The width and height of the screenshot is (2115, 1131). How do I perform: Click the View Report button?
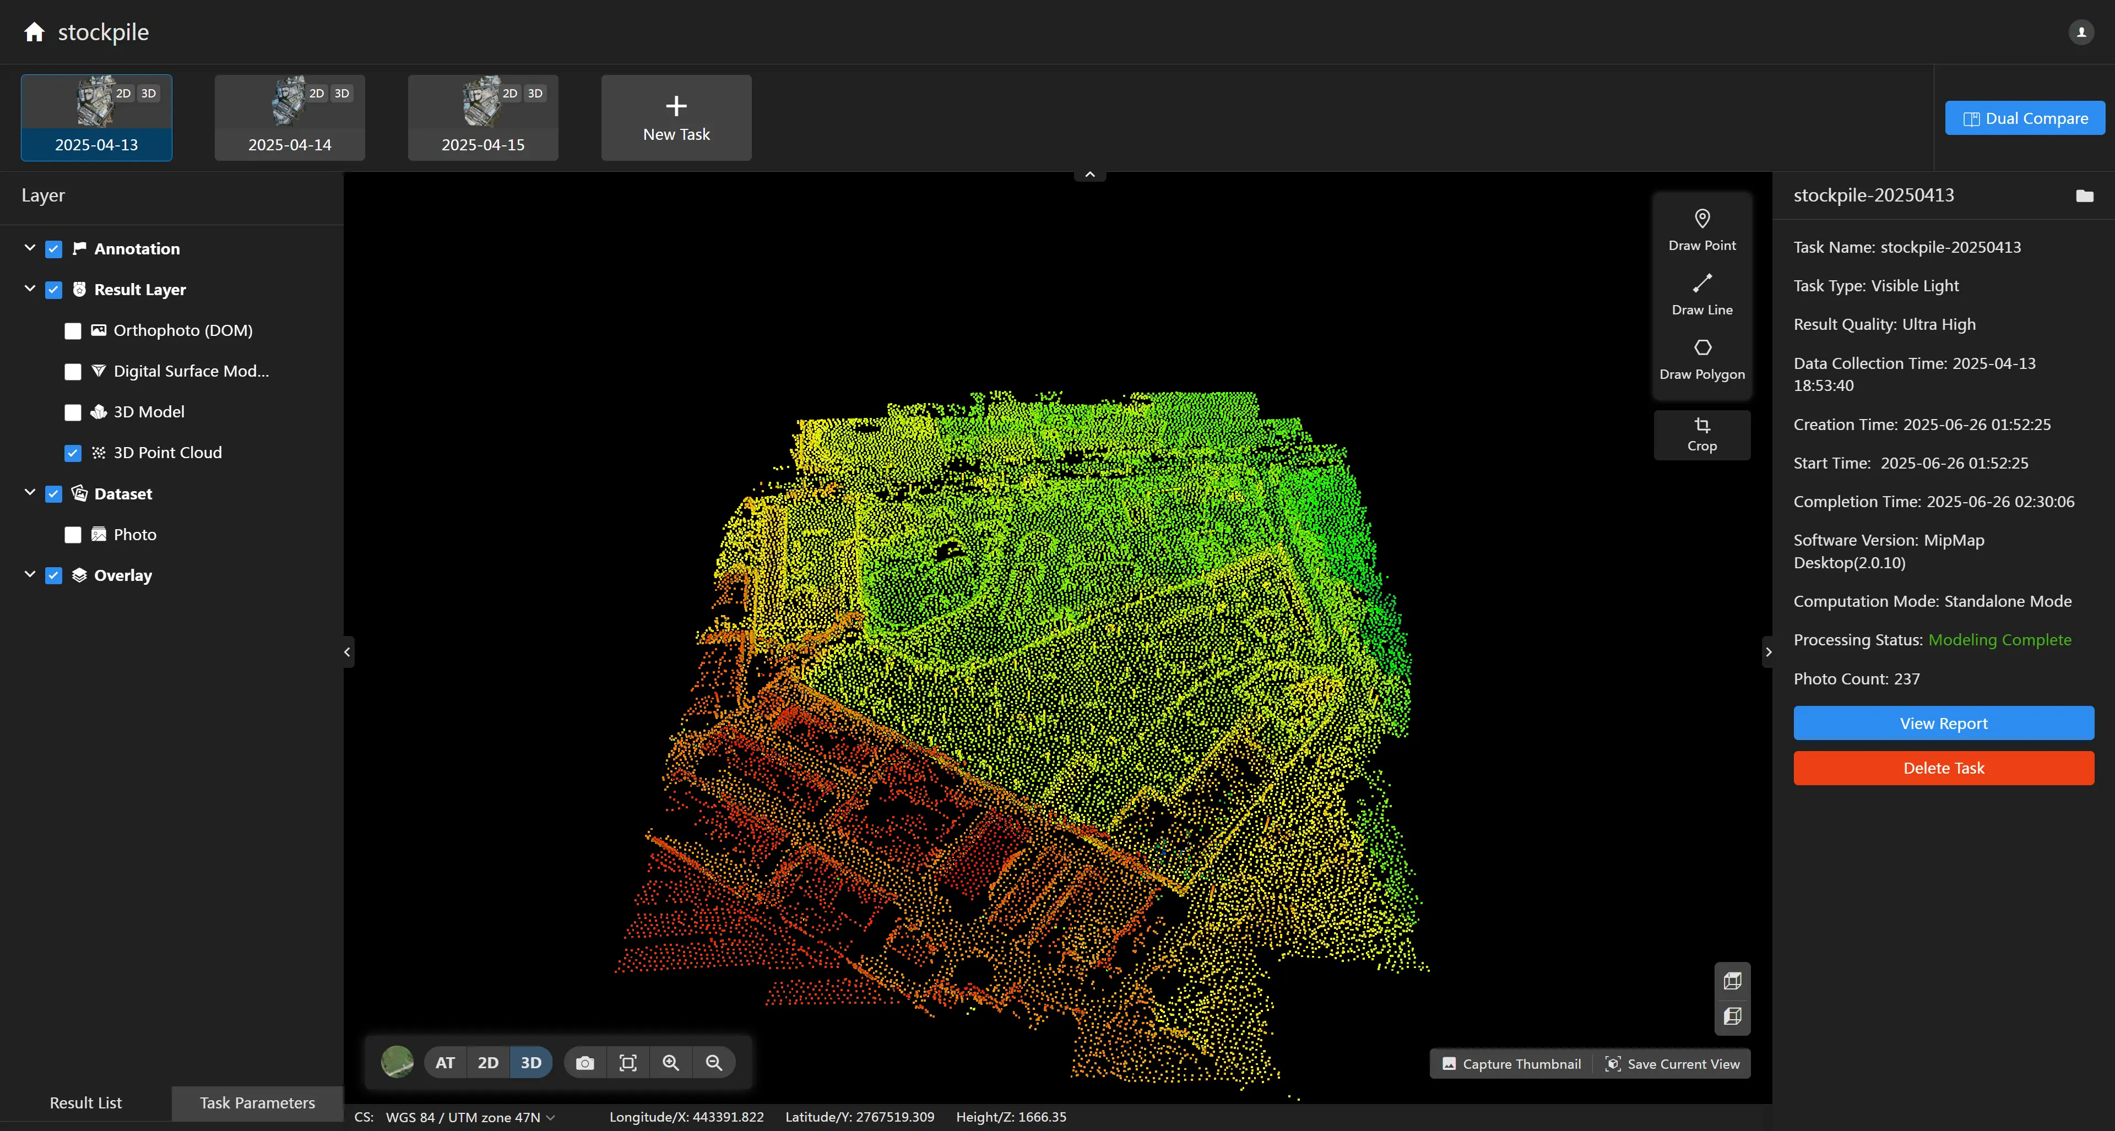[x=1943, y=723]
